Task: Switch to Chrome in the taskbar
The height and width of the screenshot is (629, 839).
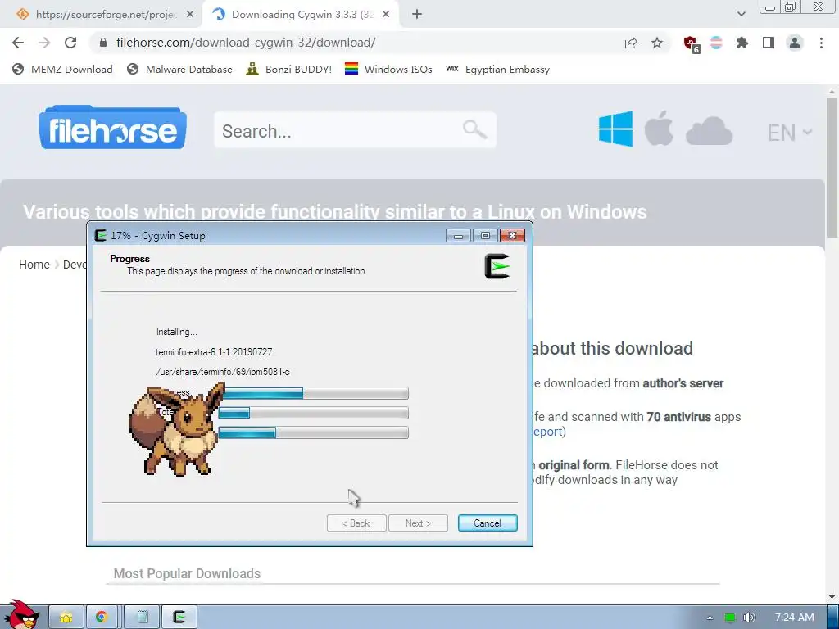Action: click(102, 618)
